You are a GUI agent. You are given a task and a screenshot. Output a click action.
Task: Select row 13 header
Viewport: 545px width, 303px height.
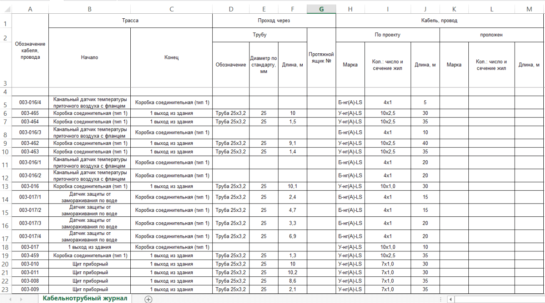(5, 186)
